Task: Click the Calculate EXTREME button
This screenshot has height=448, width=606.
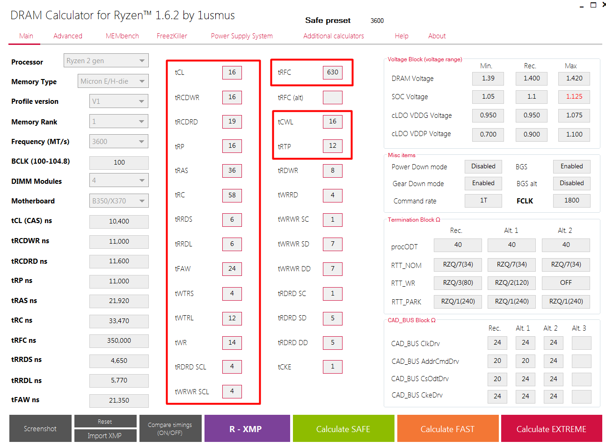Action: [552, 428]
